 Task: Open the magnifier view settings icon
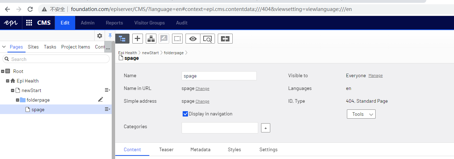tap(207, 39)
